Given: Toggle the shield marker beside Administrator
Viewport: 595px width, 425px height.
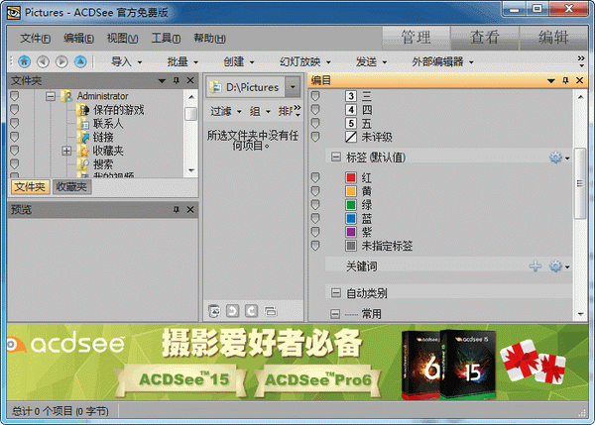Looking at the screenshot, I should click(x=15, y=96).
